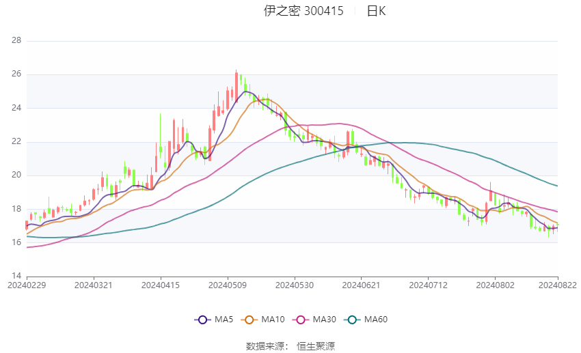
Task: Select the 20240321 x-axis date label
Action: click(94, 285)
